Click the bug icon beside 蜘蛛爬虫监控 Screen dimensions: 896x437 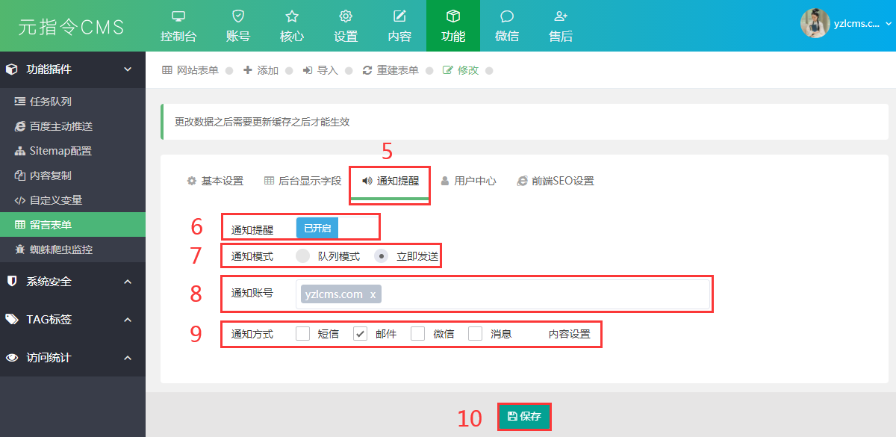(20, 250)
